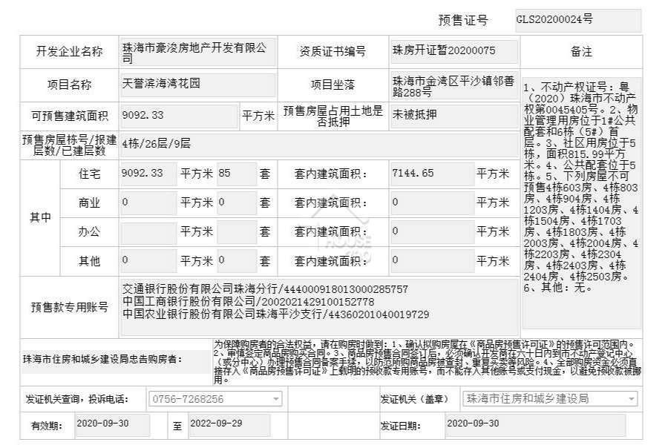The image size is (668, 445).
Task: Click the 其他 套内建筑面积 field
Action: tap(433, 261)
